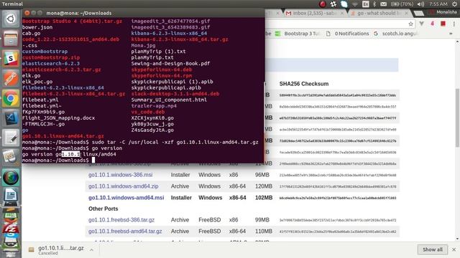Open the 'scotch.io angu' bookmark

[x=396, y=34]
